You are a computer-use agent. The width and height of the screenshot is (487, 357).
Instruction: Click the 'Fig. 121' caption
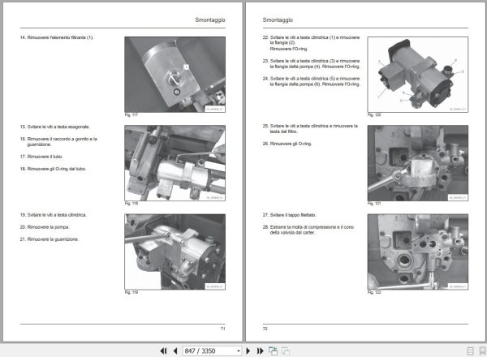pos(374,204)
